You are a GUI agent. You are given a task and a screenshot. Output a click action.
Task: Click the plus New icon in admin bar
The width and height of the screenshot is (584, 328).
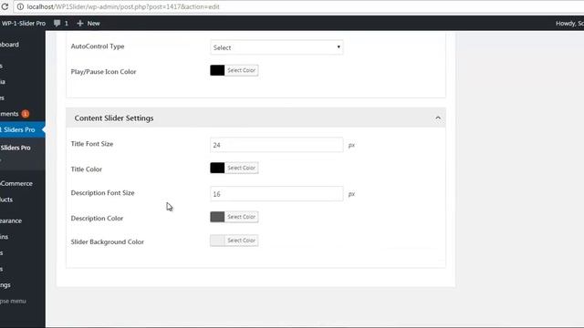tap(79, 23)
